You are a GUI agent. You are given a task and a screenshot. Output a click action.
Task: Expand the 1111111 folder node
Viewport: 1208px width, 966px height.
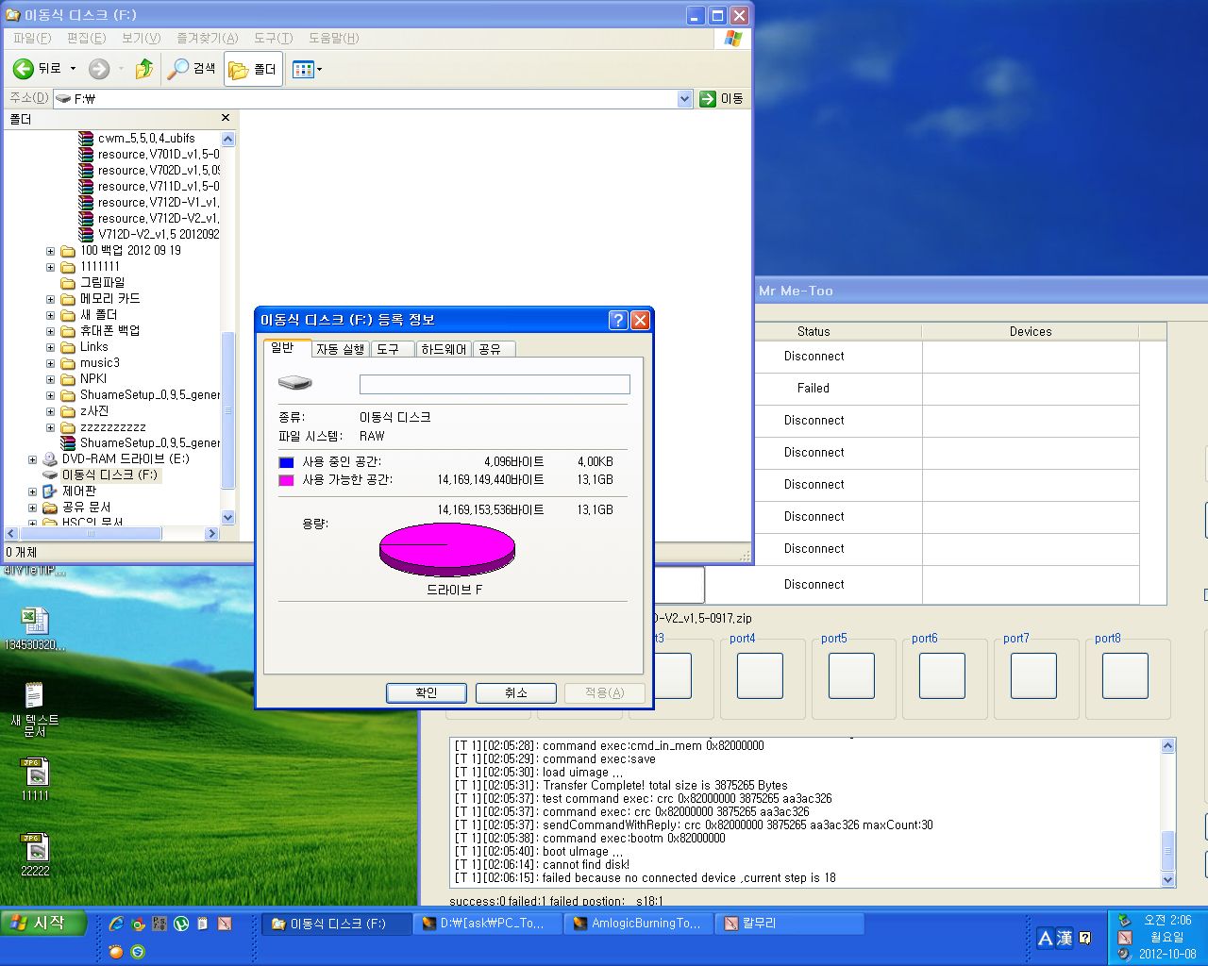[x=50, y=268]
